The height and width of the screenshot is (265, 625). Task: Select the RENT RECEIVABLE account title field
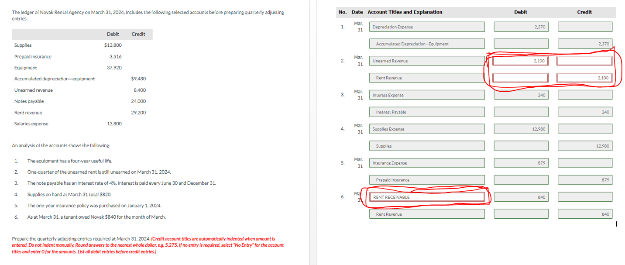coord(427,197)
